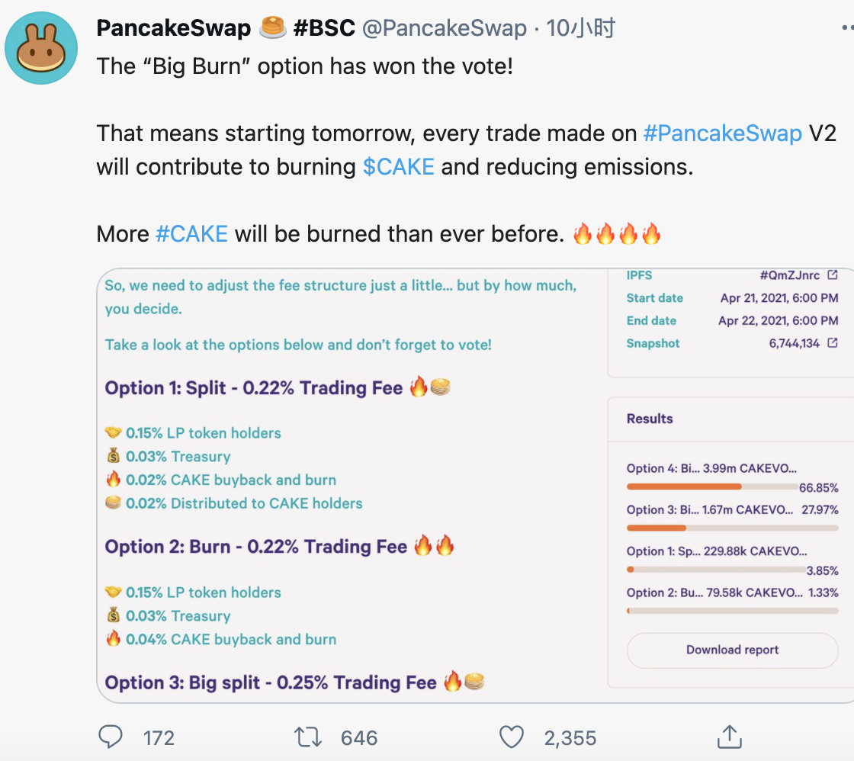Click the Option 3 27.97% result bar
The height and width of the screenshot is (761, 854).
tap(732, 528)
